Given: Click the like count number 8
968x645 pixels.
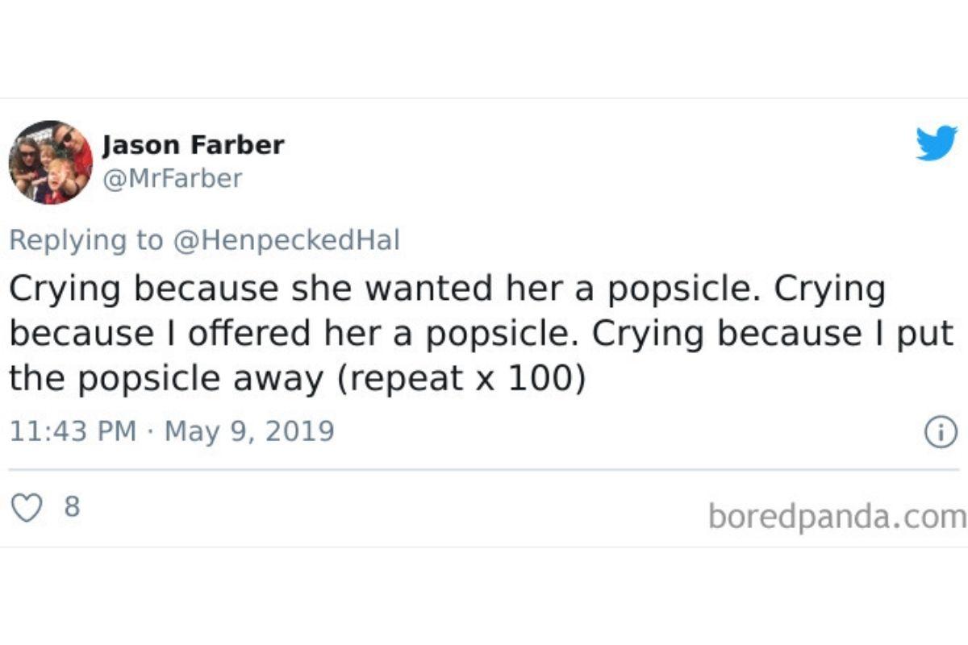Looking at the screenshot, I should 72,507.
